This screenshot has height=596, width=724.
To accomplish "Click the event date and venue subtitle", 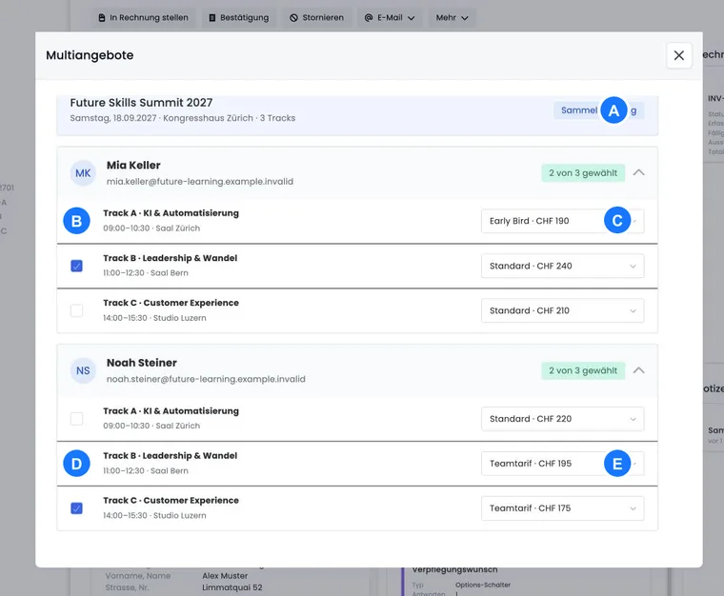I will (182, 118).
